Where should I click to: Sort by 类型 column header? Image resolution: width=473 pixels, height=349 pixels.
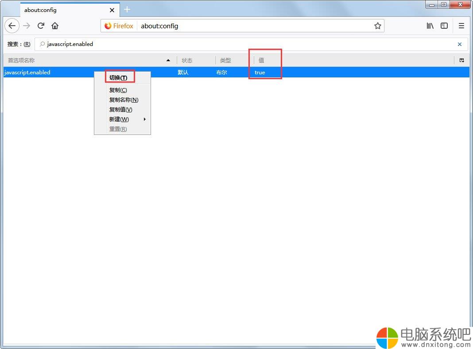point(234,60)
